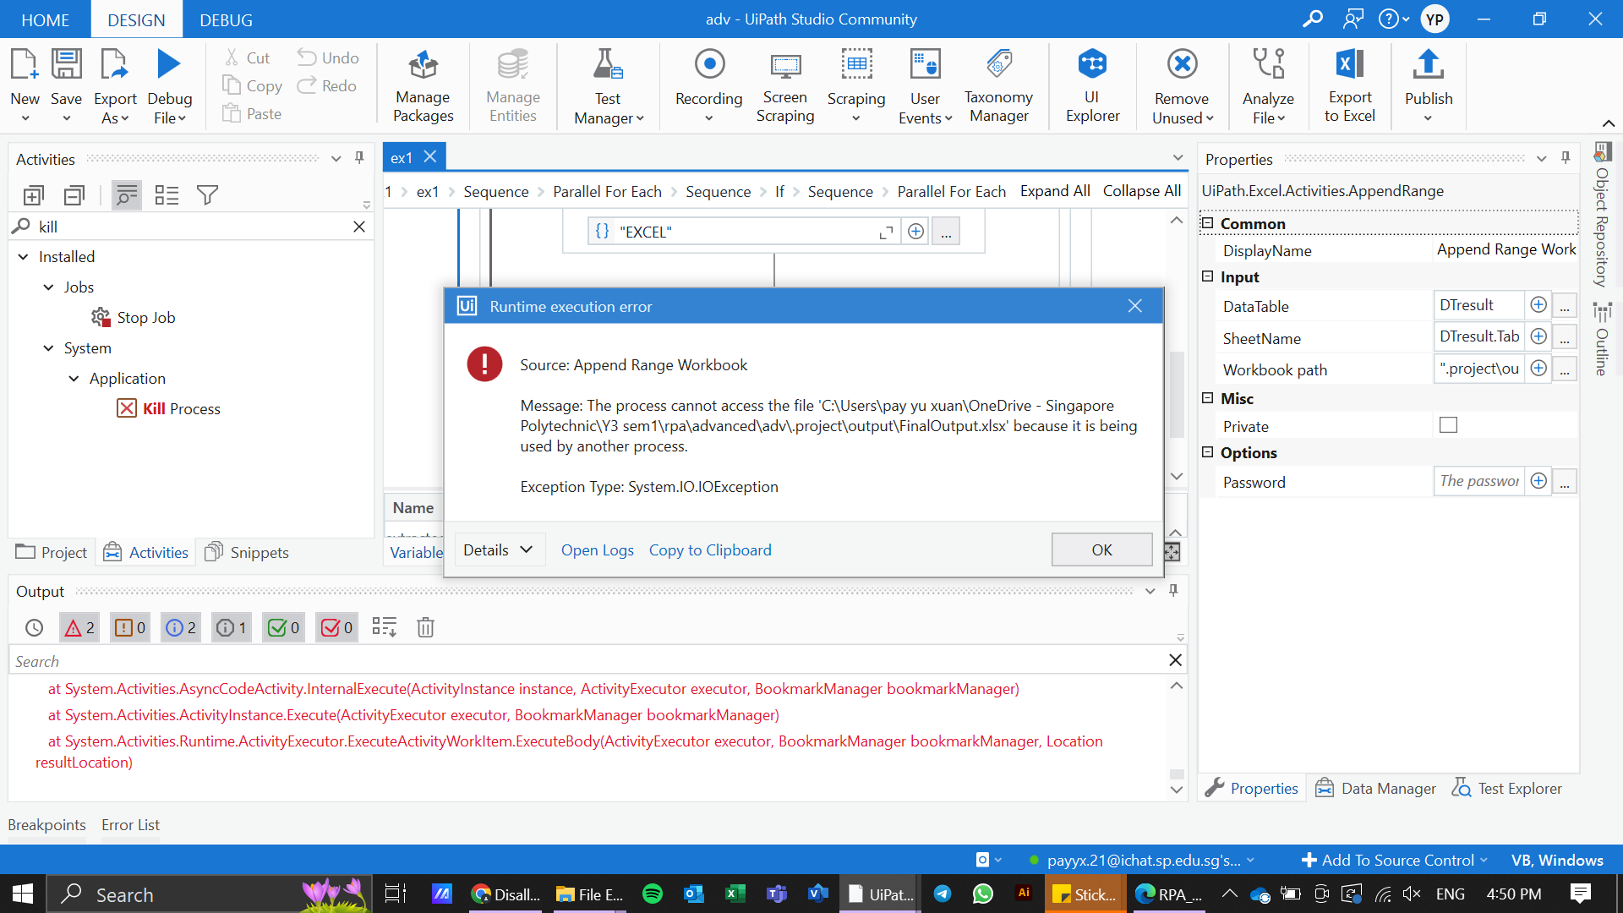Open the Taxonomy Manager
1623x913 pixels.
pyautogui.click(x=998, y=85)
